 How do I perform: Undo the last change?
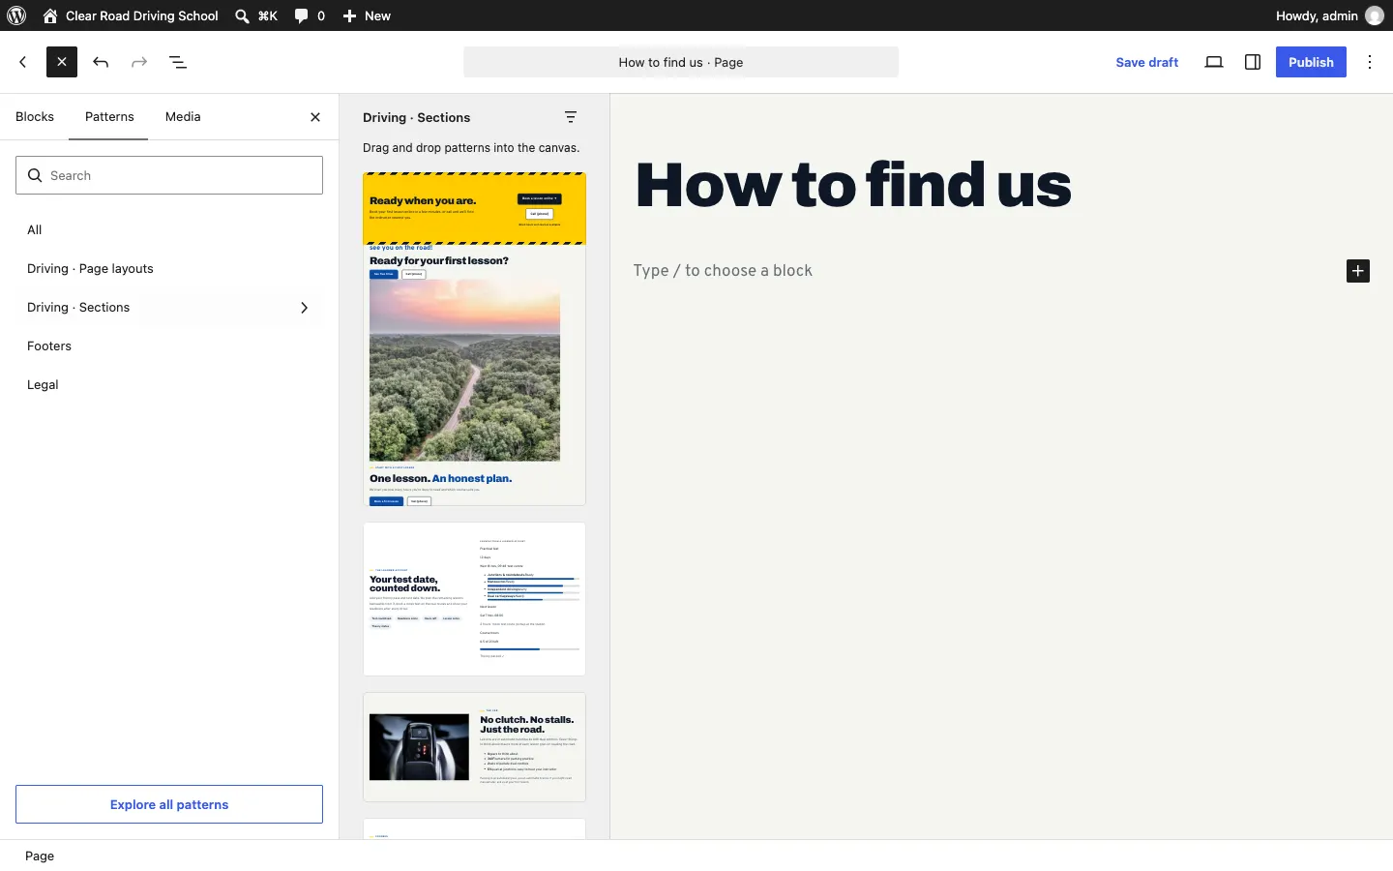pyautogui.click(x=101, y=62)
